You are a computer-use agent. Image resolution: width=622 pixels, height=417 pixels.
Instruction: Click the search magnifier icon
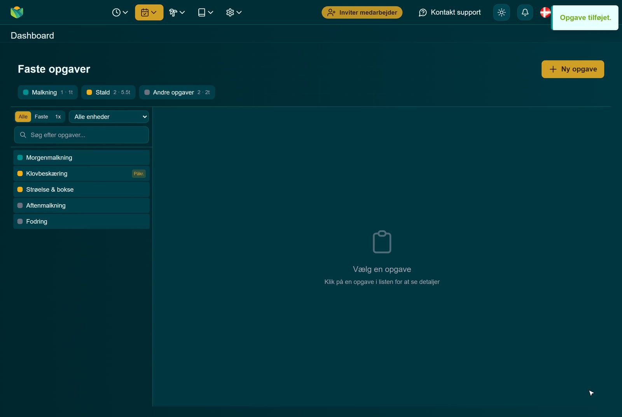click(23, 135)
